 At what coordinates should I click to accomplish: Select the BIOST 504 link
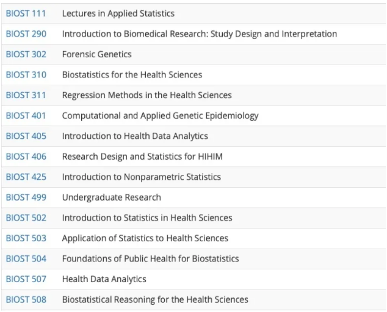pos(26,259)
